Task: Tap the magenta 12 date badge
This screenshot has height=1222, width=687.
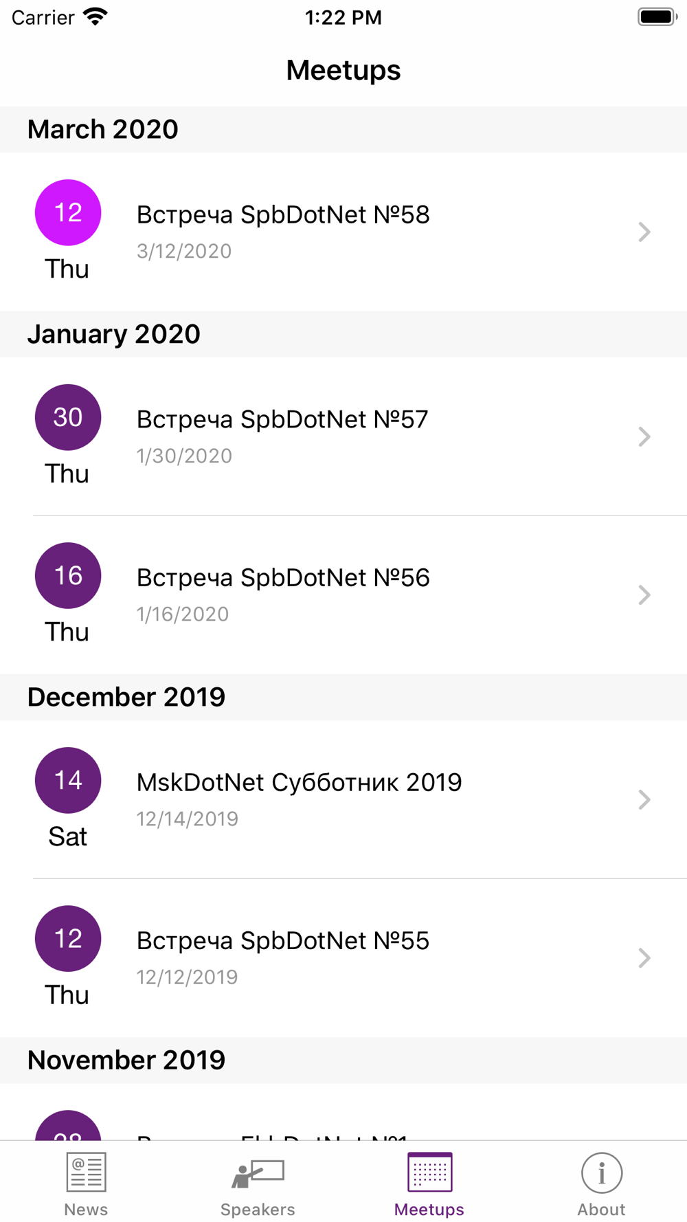Action: point(68,213)
